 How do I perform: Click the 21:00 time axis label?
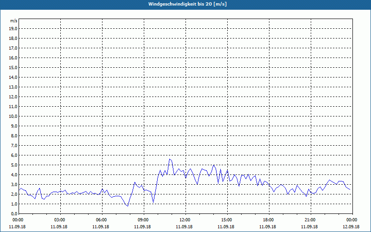click(x=310, y=220)
